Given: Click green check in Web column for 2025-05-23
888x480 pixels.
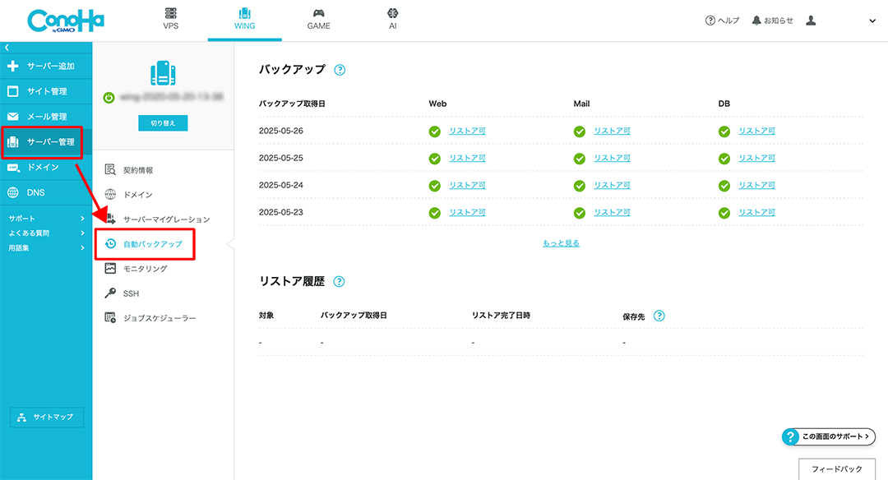Looking at the screenshot, I should [x=434, y=213].
